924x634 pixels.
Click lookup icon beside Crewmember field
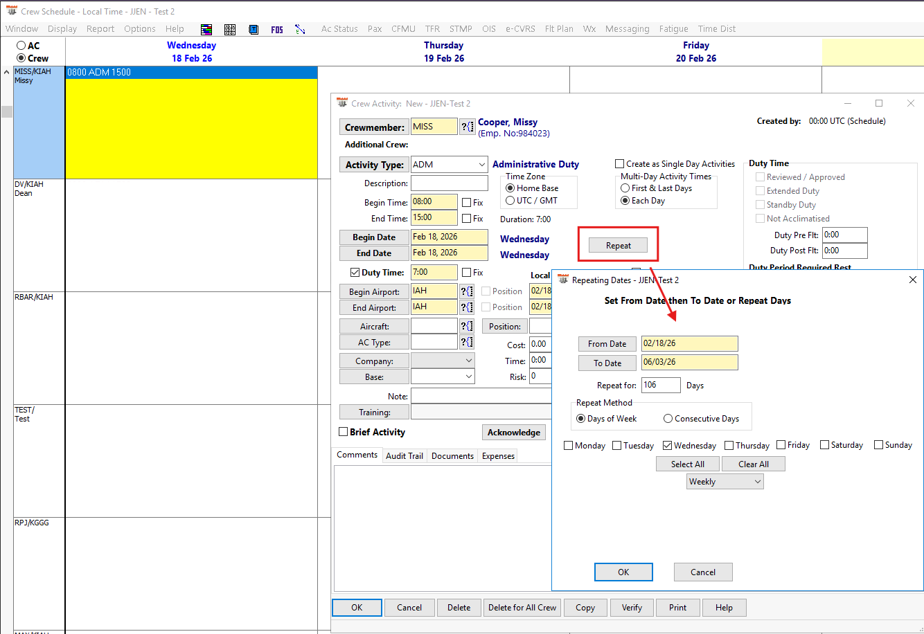pos(467,127)
